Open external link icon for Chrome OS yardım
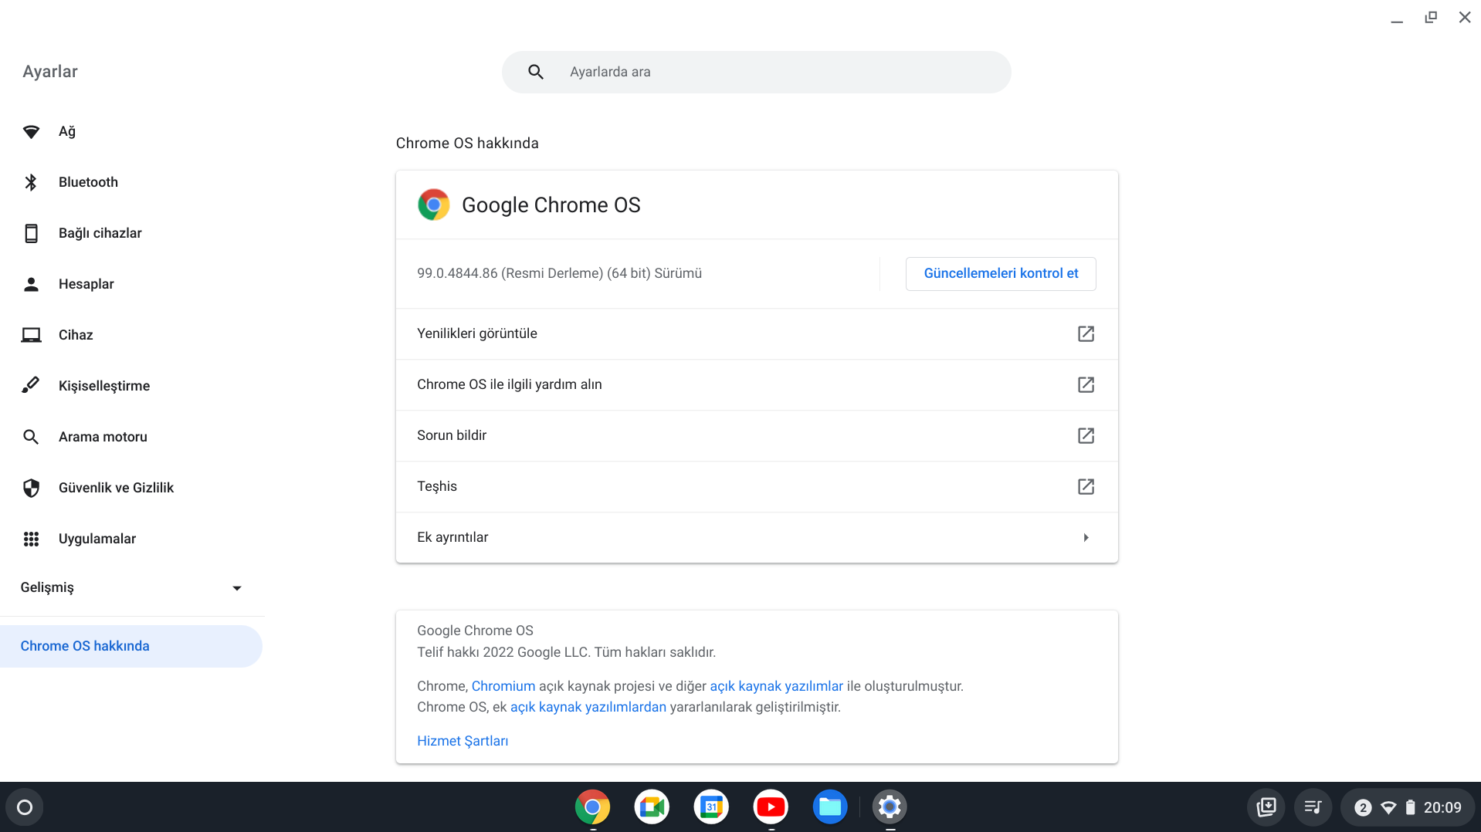This screenshot has width=1481, height=832. coord(1086,384)
